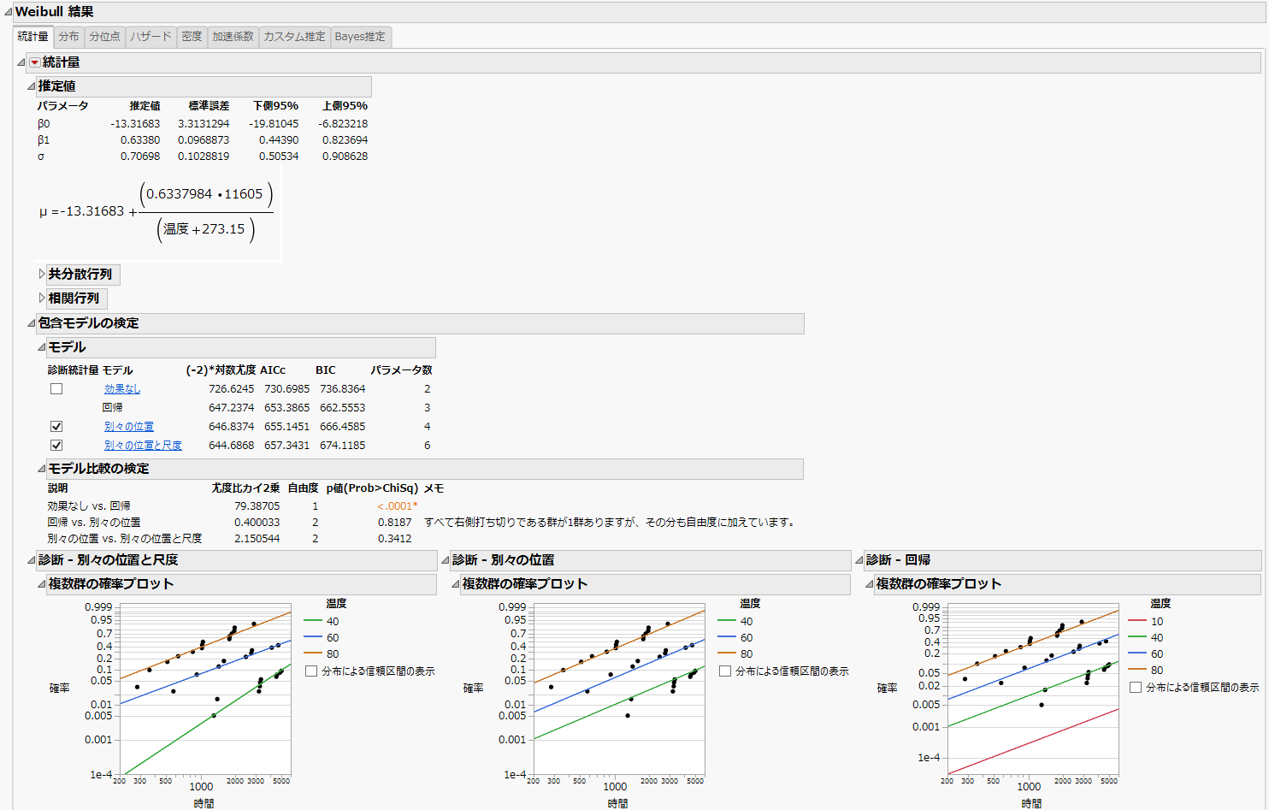Click the orange 80 legend line in 回帰 plot
Screen dimensions: 1269x810
[x=1137, y=671]
